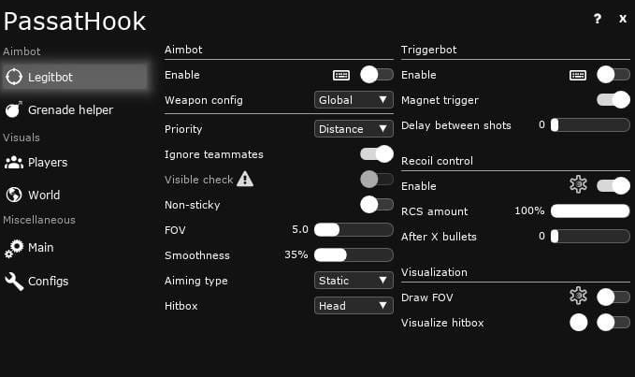Turn off Ignore teammates
This screenshot has height=377, width=635.
click(x=377, y=154)
